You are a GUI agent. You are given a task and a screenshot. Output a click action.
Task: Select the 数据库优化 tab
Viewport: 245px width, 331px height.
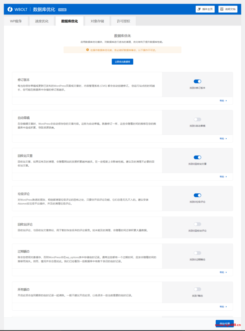pyautogui.click(x=69, y=21)
